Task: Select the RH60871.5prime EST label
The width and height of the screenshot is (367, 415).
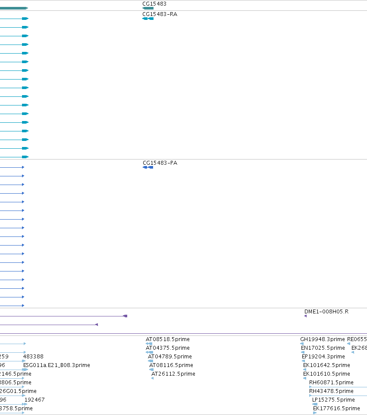Action: pos(331,383)
